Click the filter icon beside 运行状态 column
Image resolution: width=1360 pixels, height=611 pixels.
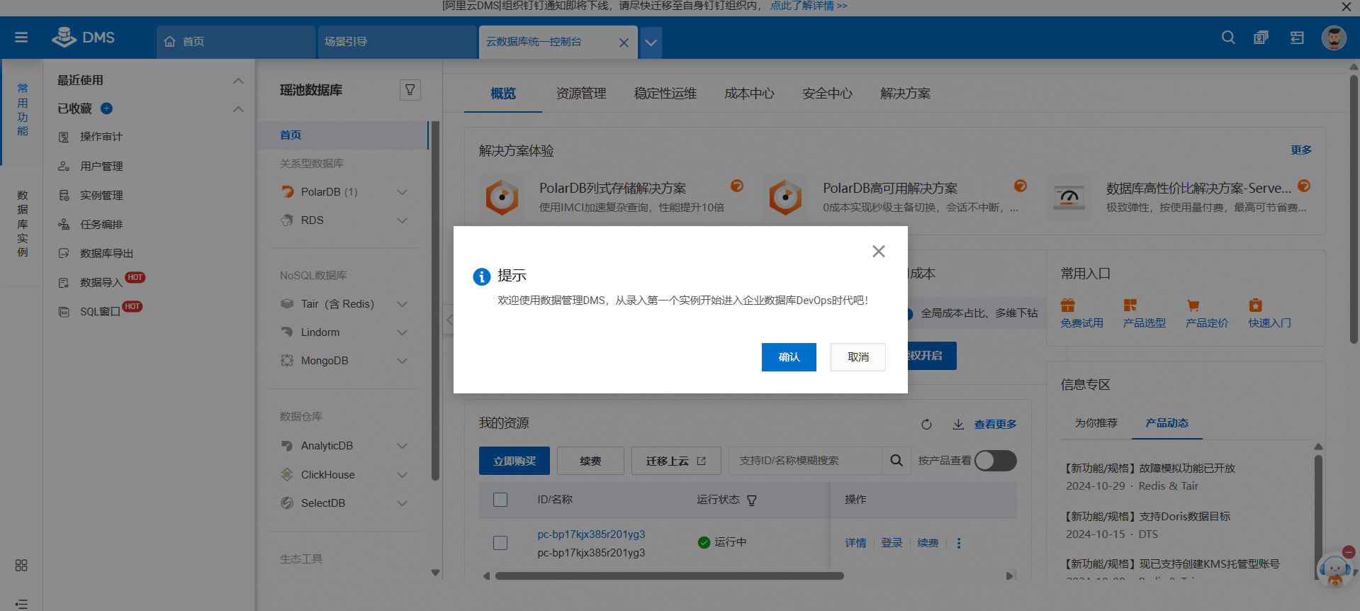click(752, 500)
